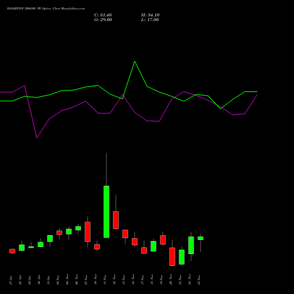
Task: Select the green candle for 21 Nov
Action: coord(182,257)
